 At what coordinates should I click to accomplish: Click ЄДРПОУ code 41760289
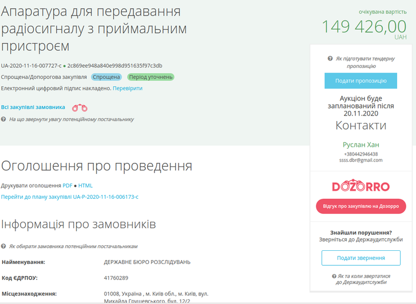116,278
